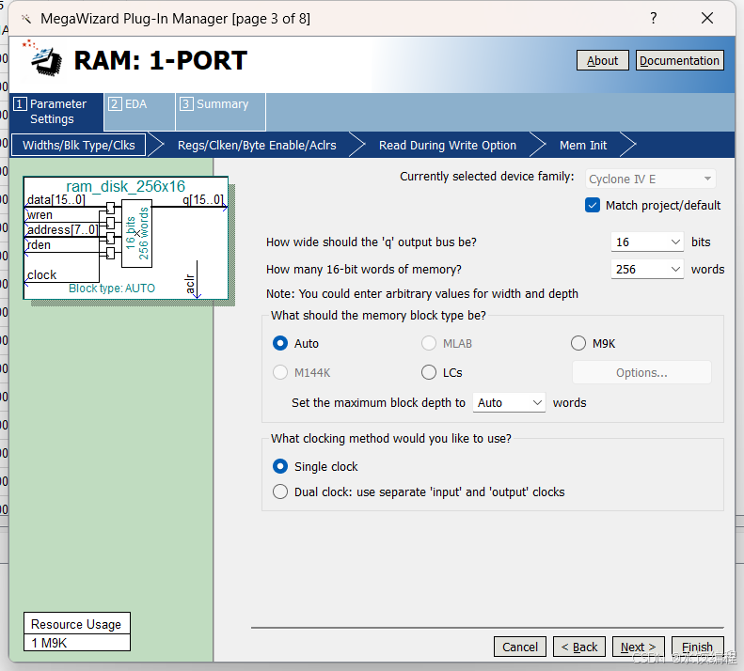The width and height of the screenshot is (744, 671).
Task: Click the Options... button
Action: point(641,373)
